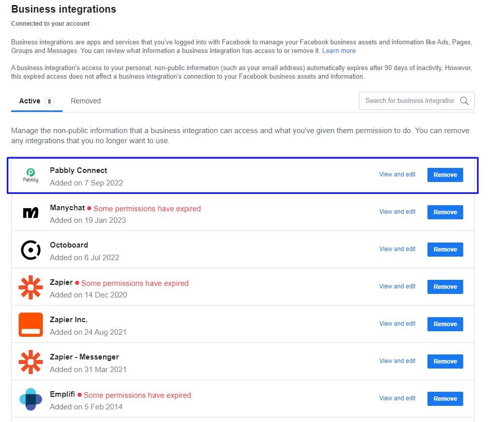Switch to the Removed tab
The height and width of the screenshot is (422, 500).
coord(86,101)
